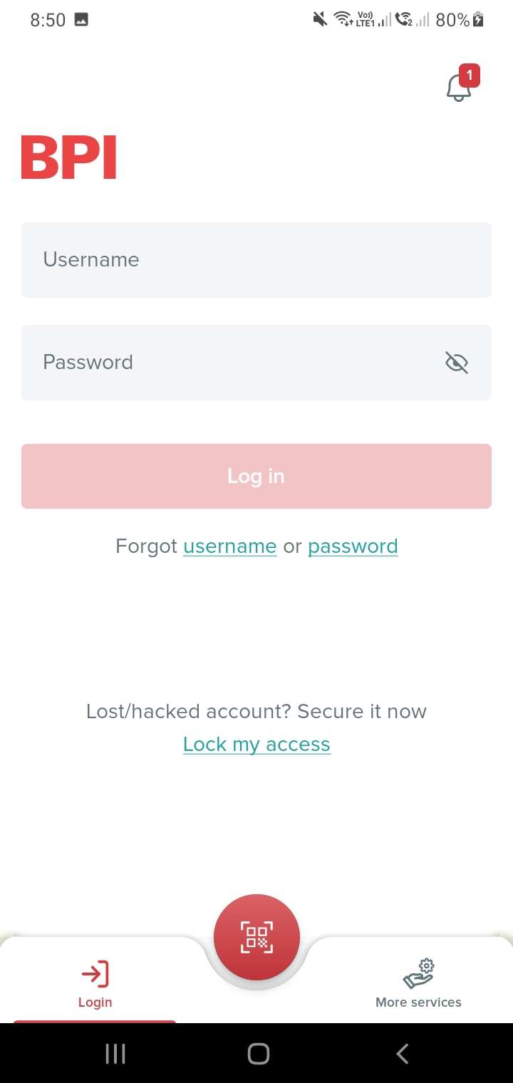Tap the Wi-Fi status icon
This screenshot has height=1083, width=513.
[x=343, y=20]
